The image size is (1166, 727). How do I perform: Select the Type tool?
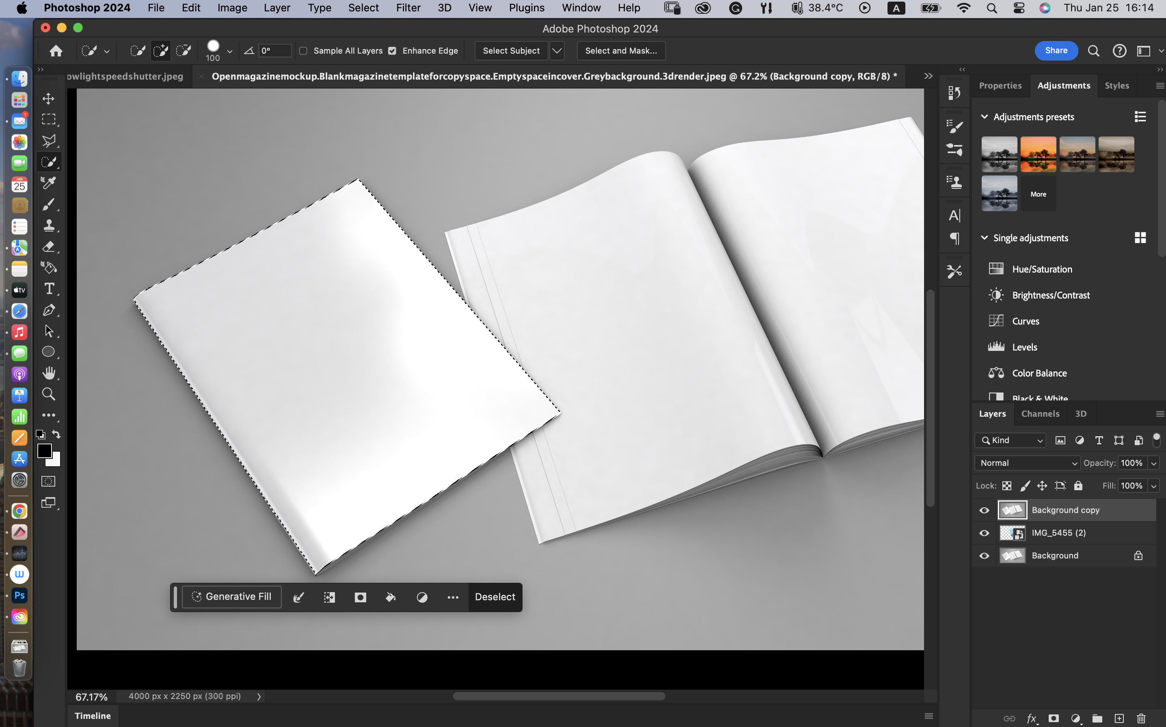pos(49,288)
